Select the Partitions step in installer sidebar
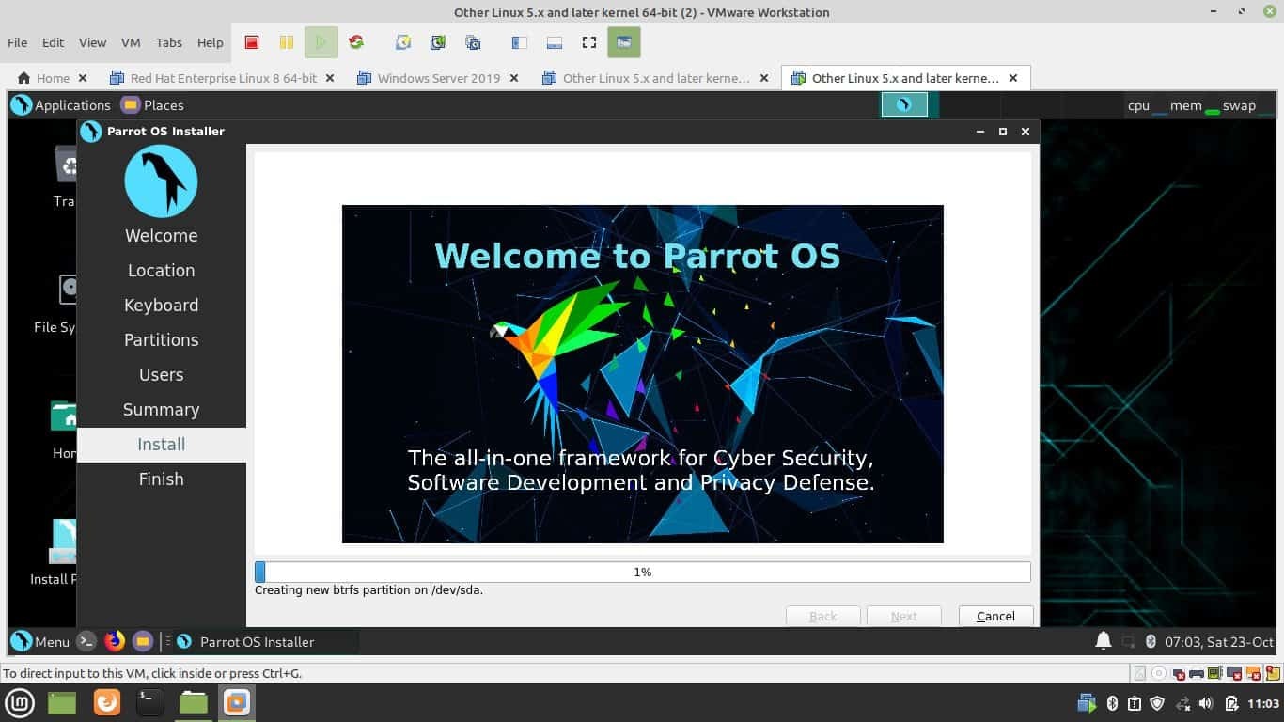This screenshot has width=1284, height=722. [162, 340]
